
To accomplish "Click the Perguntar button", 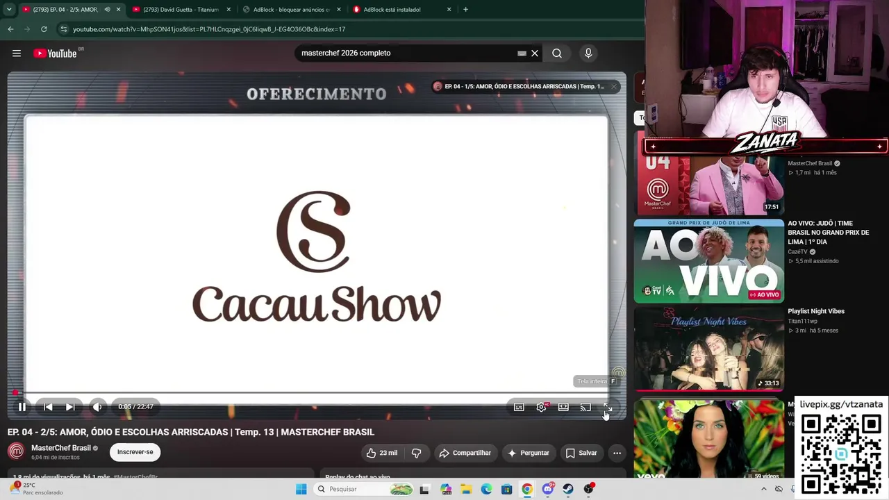I will coord(529,453).
